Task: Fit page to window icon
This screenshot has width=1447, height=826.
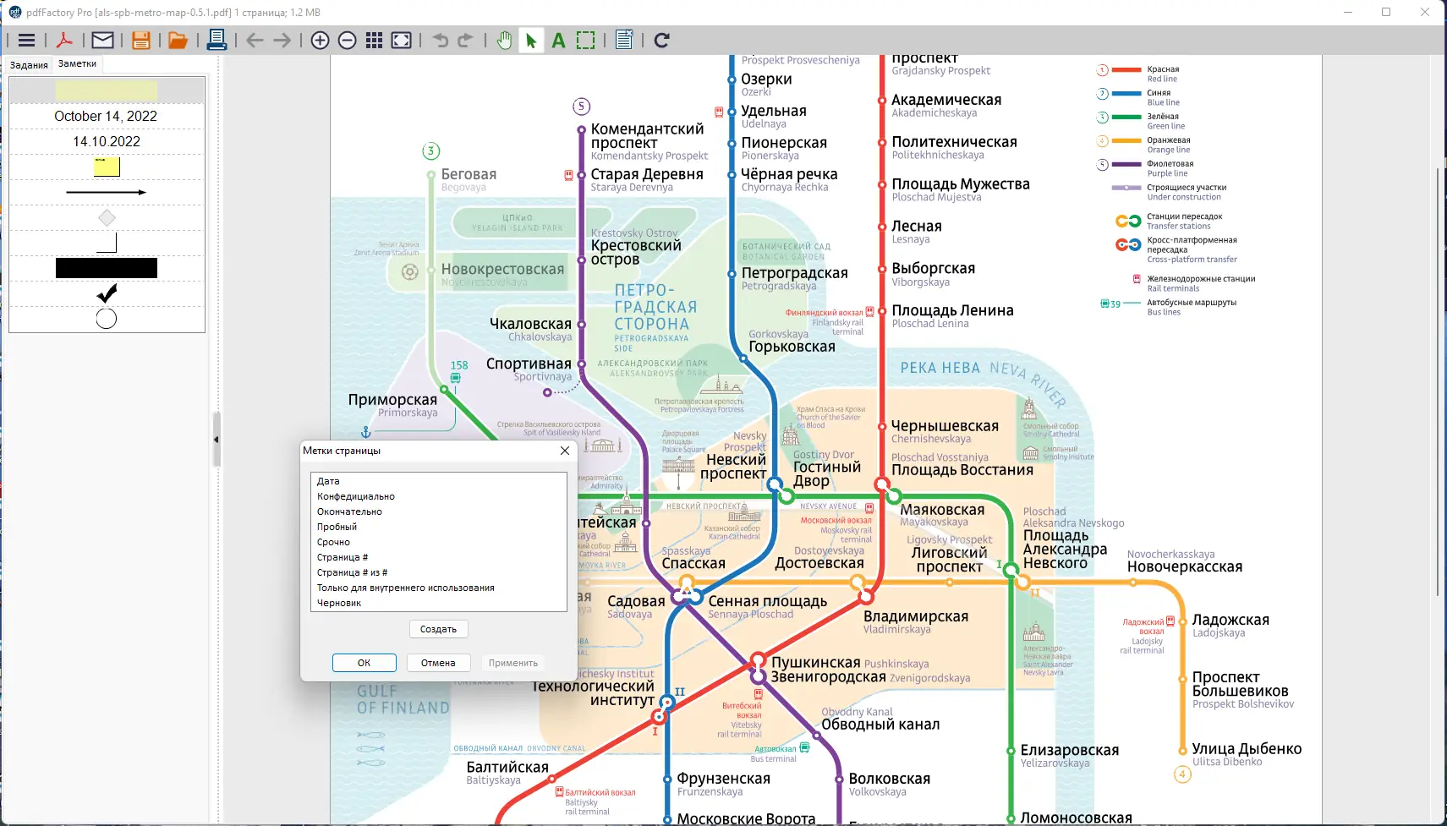Action: point(402,40)
